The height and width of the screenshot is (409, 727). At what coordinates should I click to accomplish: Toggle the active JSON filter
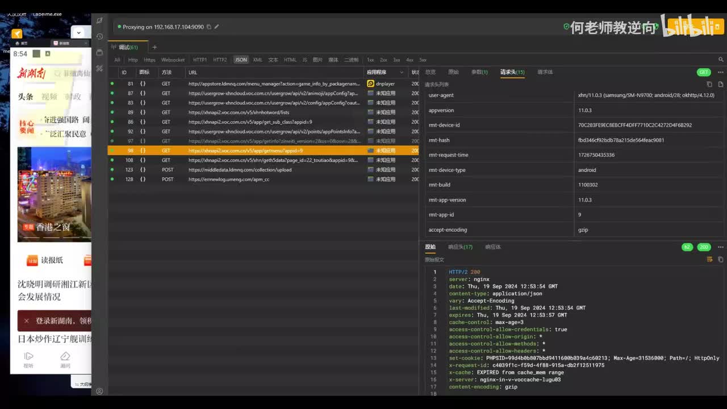coord(241,60)
